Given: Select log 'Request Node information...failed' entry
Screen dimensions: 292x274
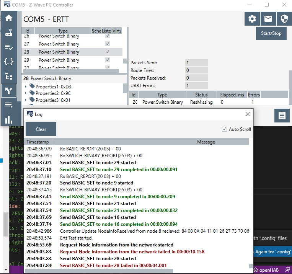Looking at the screenshot, I should pos(136,252).
